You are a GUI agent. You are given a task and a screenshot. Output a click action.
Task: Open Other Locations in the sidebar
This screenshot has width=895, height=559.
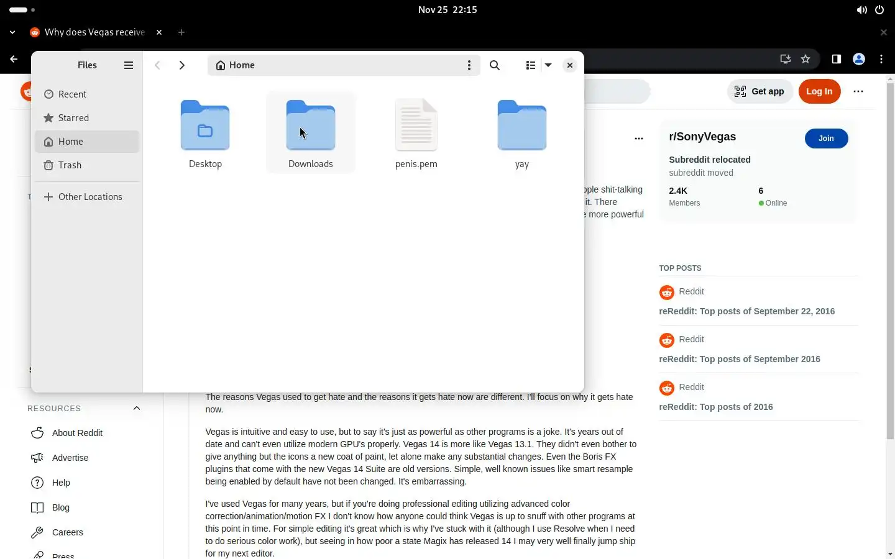point(87,197)
